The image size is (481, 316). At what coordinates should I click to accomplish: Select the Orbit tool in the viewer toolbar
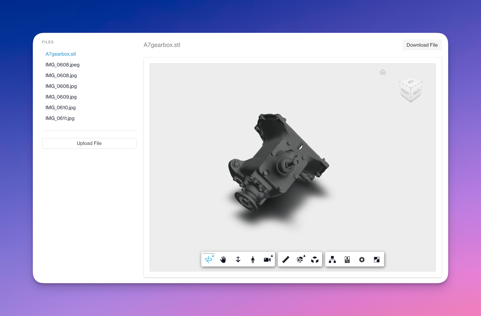click(208, 259)
